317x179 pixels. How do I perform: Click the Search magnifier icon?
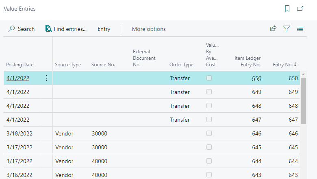(x=11, y=29)
